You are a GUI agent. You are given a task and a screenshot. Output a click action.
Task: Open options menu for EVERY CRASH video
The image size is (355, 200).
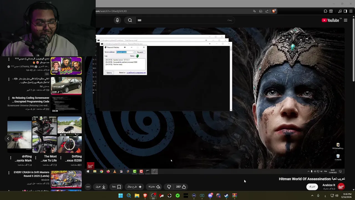click(x=9, y=172)
